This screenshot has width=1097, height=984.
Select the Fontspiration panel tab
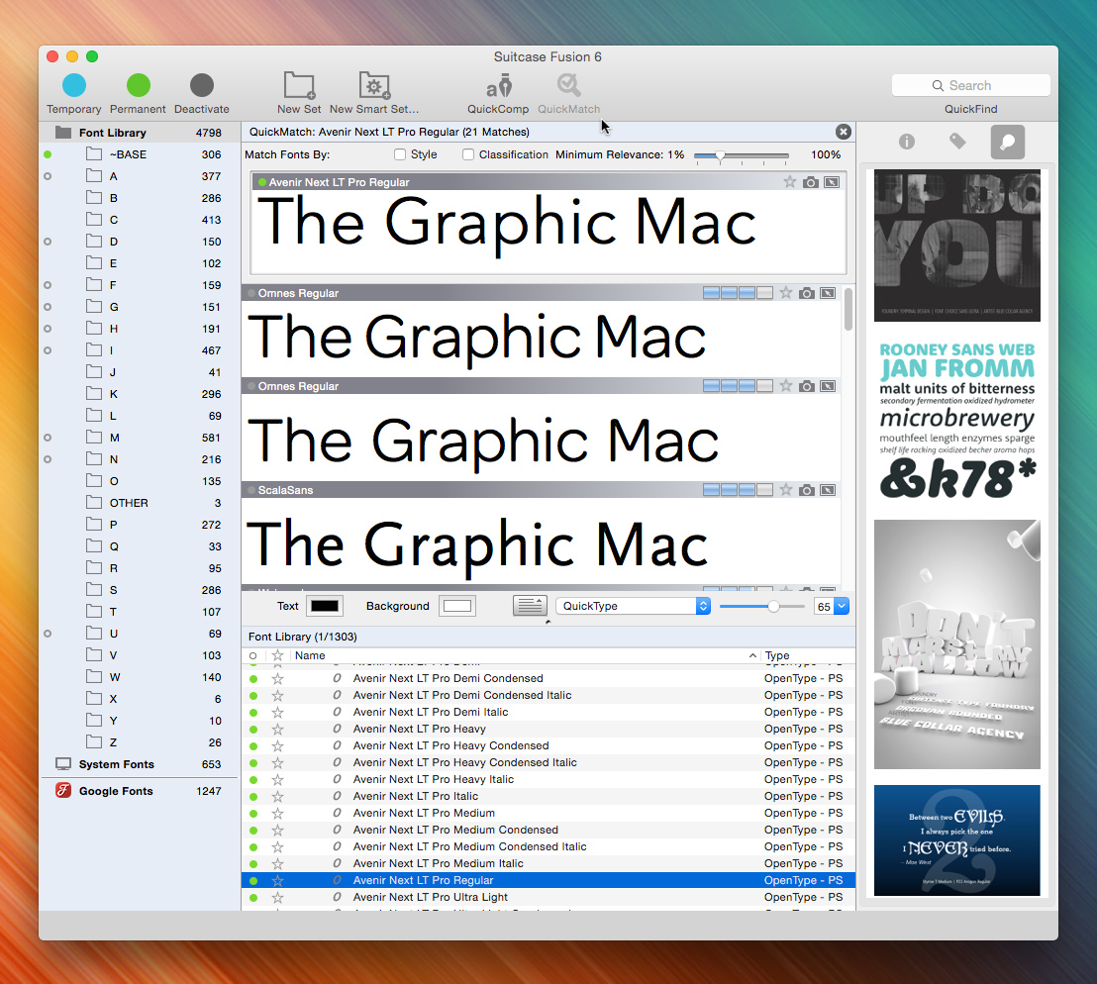coord(1008,142)
